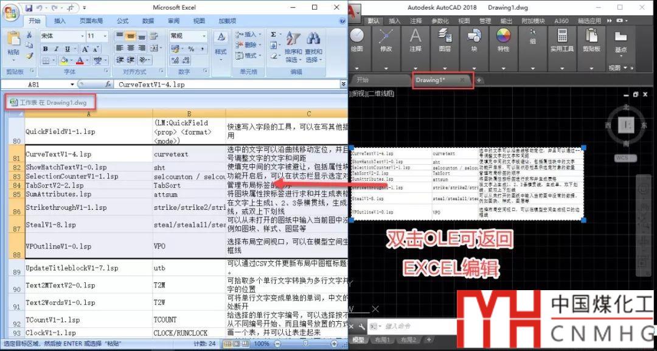Click the Increase Decimal icon
Viewport: 657px width, 351px height.
(175, 61)
